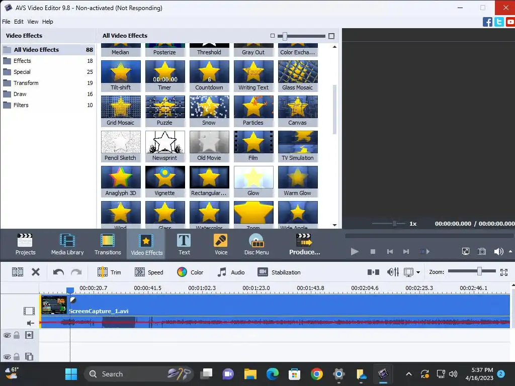Select the Transform folder
Screen dimensions: 515x386
tap(48, 83)
